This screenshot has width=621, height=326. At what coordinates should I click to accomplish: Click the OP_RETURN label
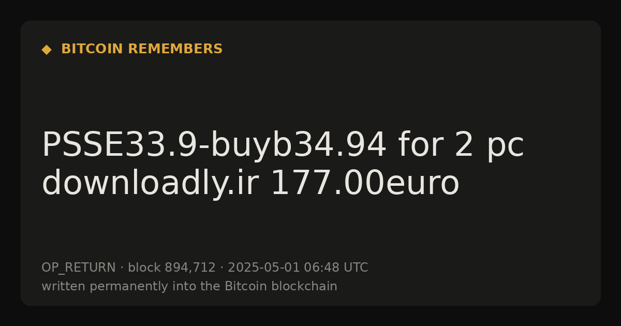tap(79, 268)
